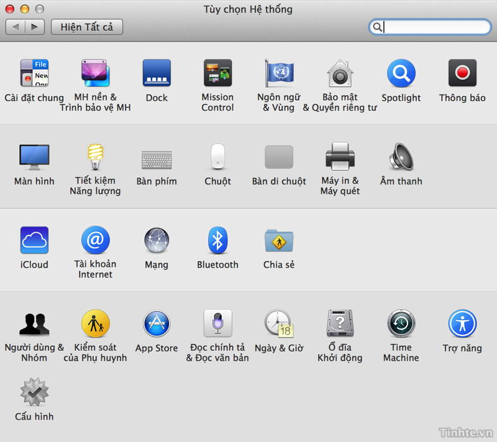Go forward with the right arrow button
The height and width of the screenshot is (442, 497).
(35, 27)
